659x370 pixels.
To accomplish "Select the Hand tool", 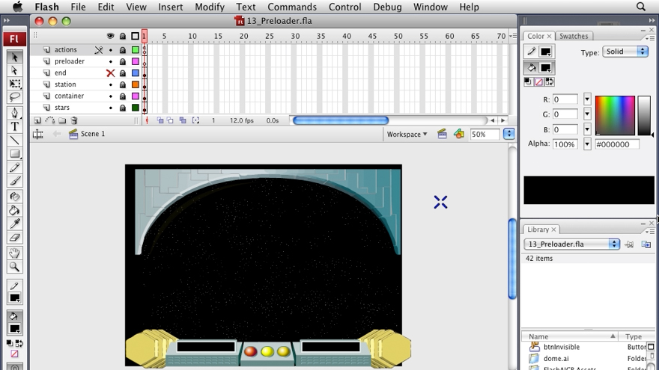I will coord(15,253).
